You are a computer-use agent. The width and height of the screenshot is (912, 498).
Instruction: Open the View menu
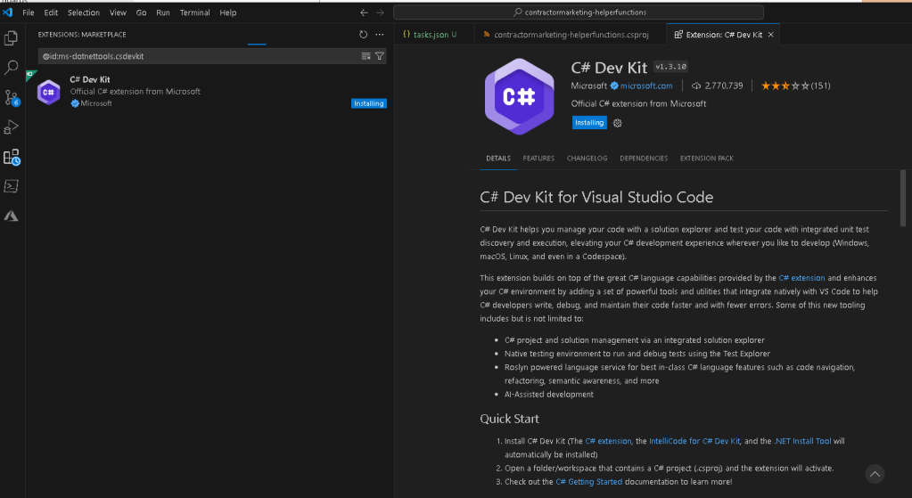point(118,12)
